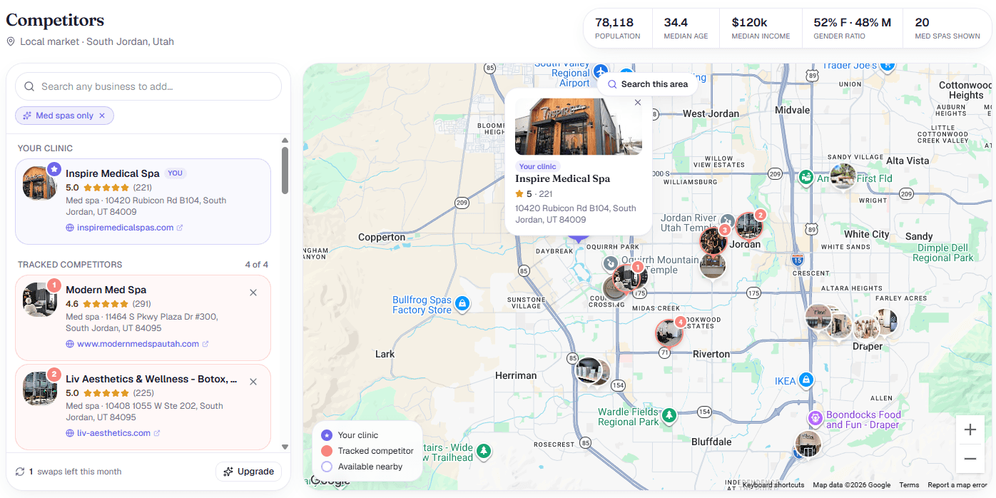Click the Modern Med Spa thumbnail in list
Screen dimensions: 996x498
click(39, 300)
